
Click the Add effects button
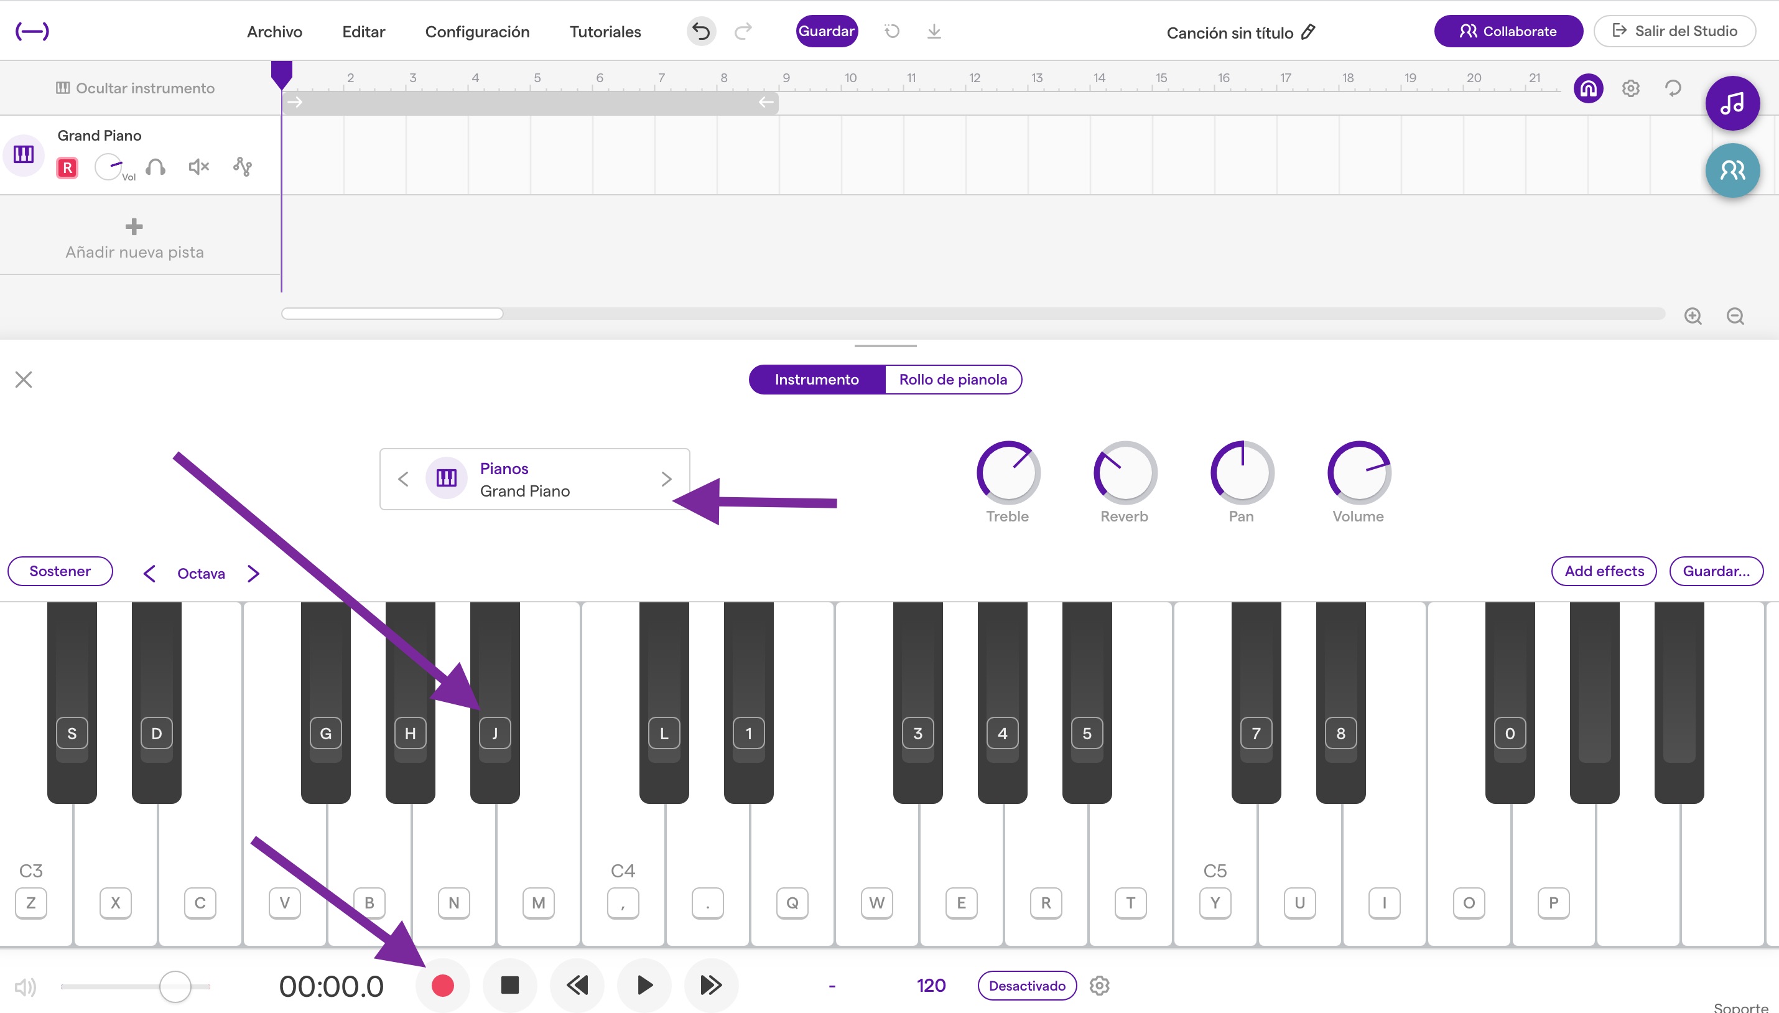tap(1604, 571)
